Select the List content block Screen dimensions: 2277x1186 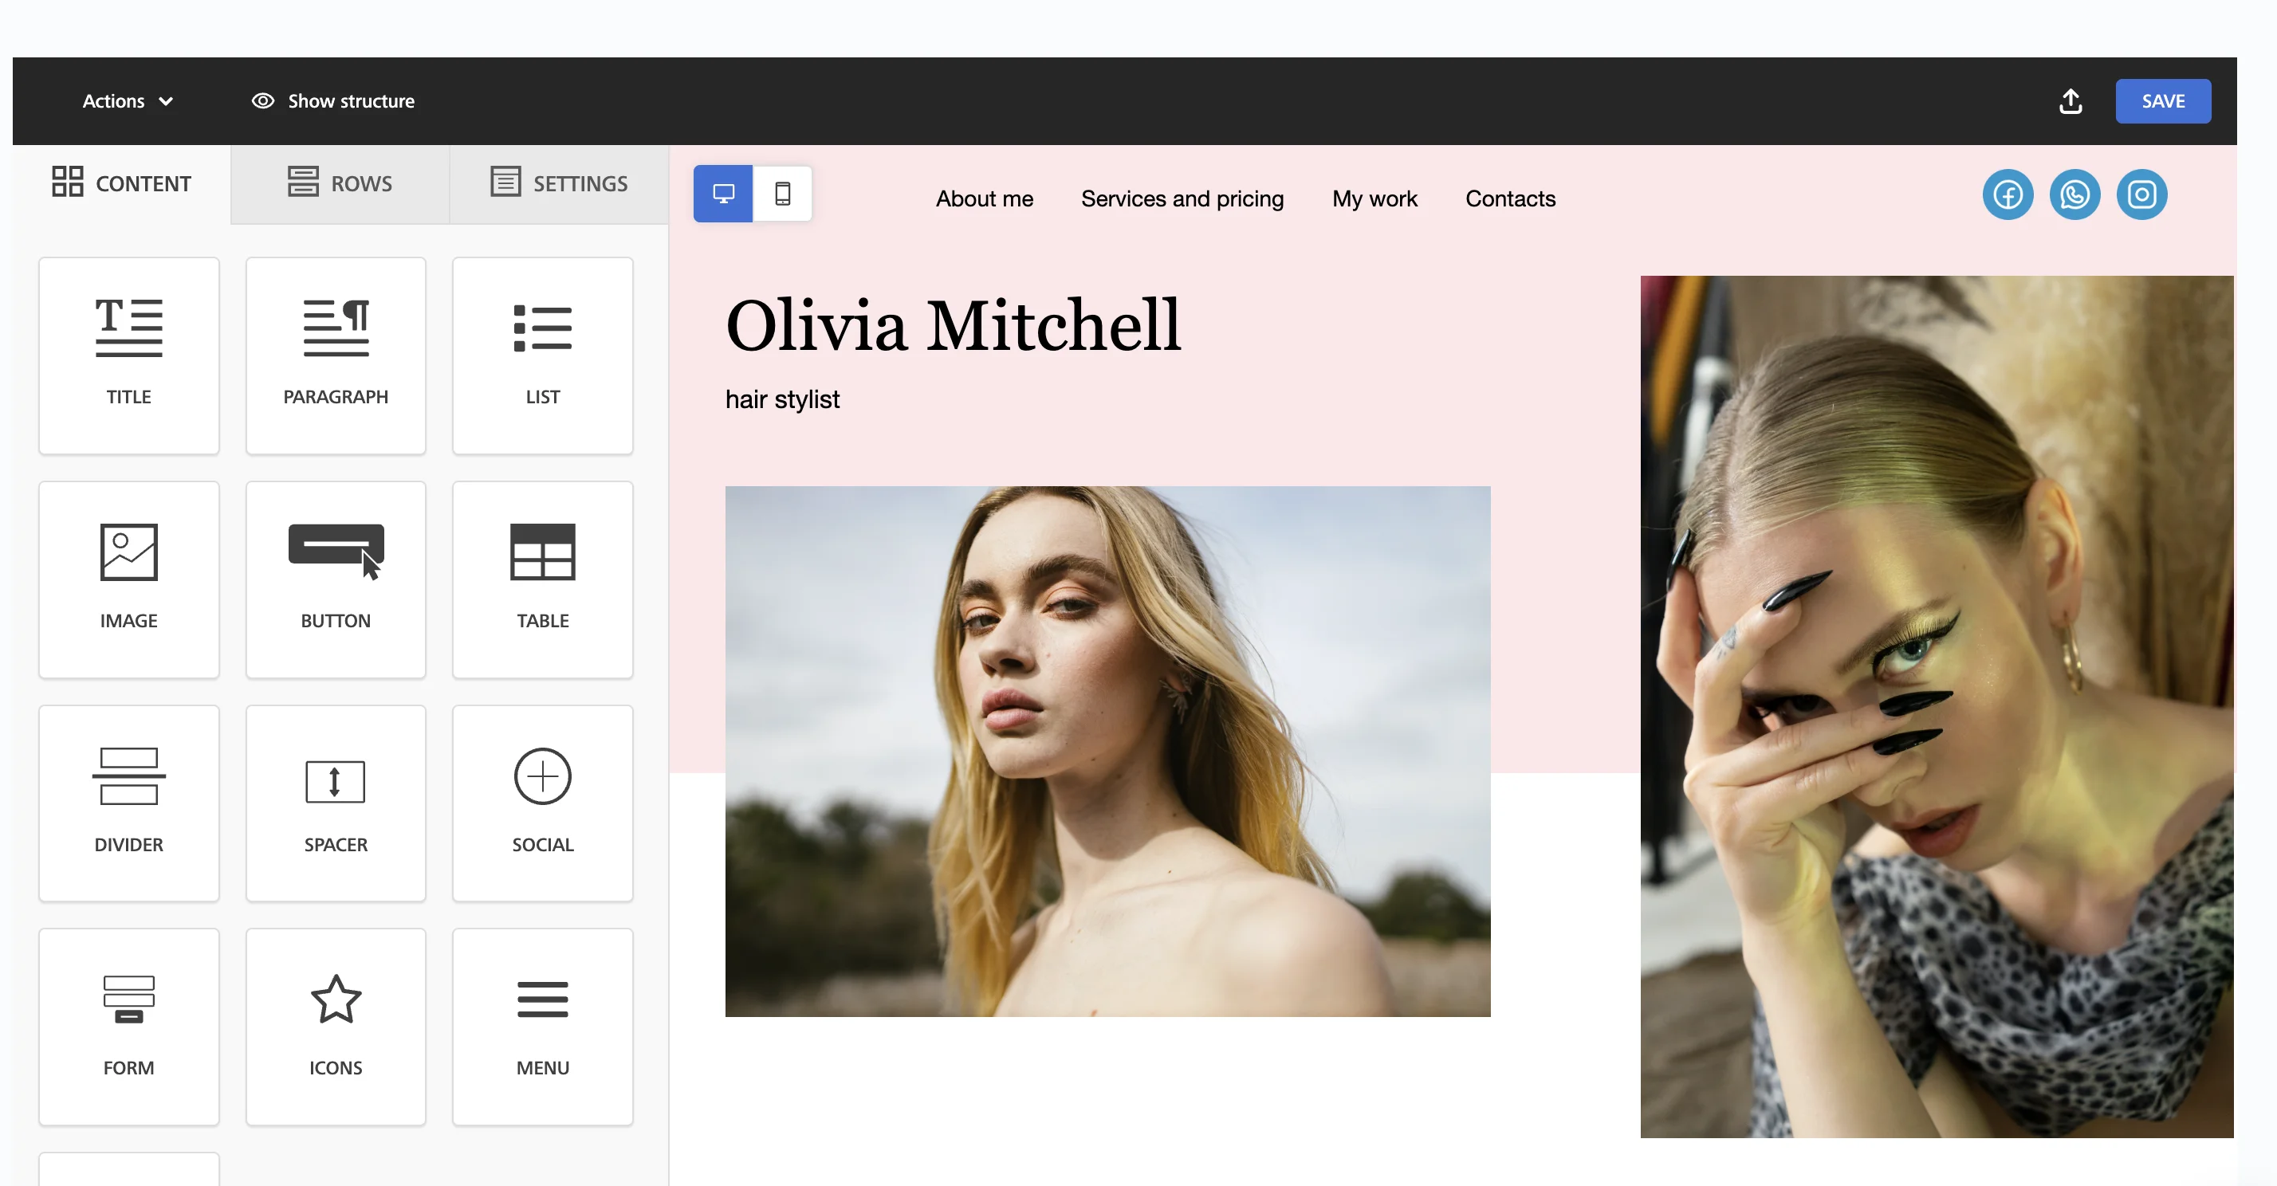542,355
